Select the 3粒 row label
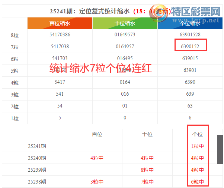 [x=15, y=95]
